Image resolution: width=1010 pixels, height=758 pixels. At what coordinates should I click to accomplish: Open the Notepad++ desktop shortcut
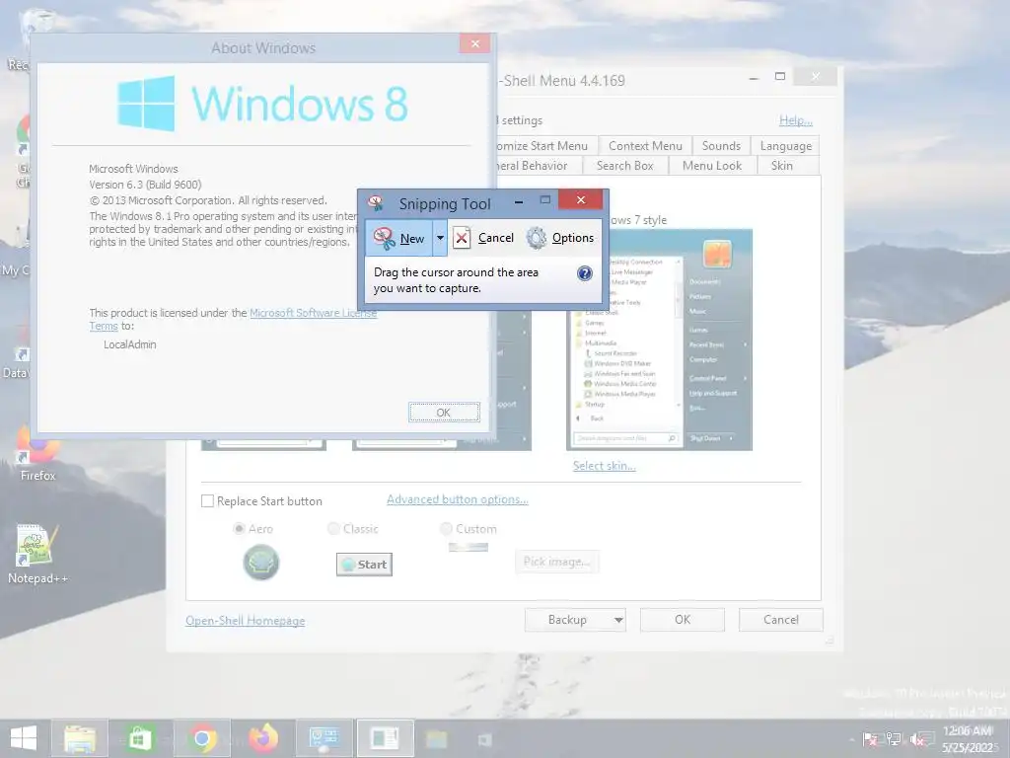pyautogui.click(x=37, y=555)
